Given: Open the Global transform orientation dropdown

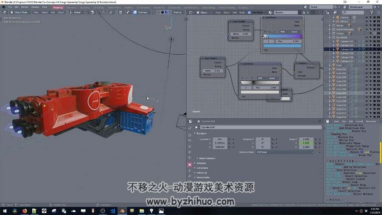Looking at the screenshot, I should [76, 12].
